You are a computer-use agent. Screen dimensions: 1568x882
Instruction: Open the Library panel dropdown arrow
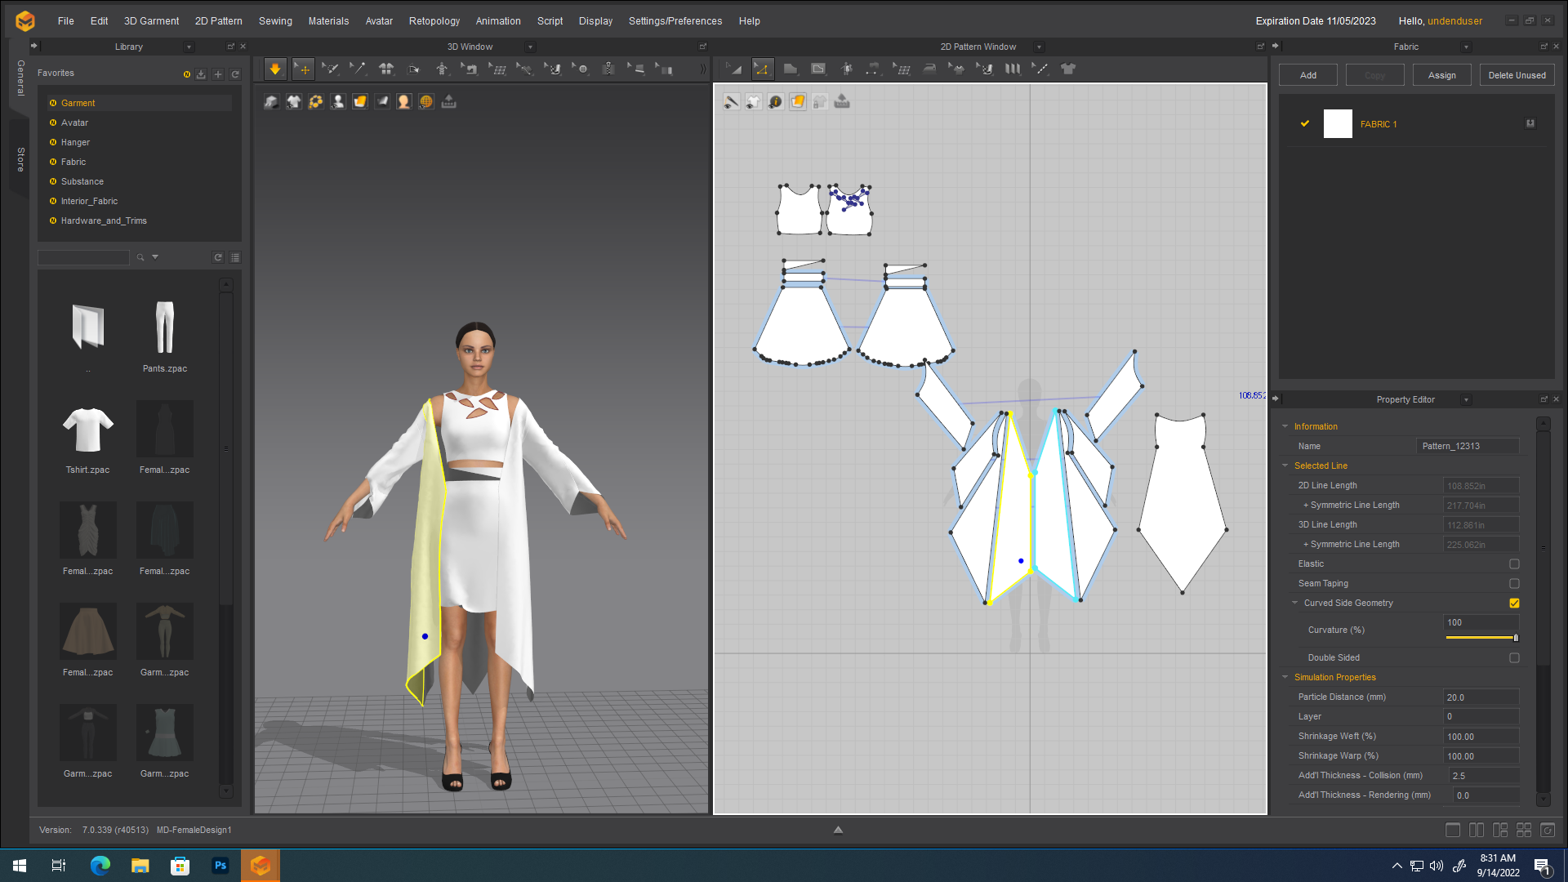(x=189, y=47)
